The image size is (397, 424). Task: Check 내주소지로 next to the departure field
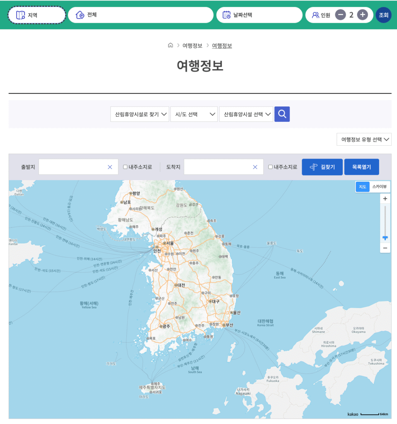[x=125, y=167]
